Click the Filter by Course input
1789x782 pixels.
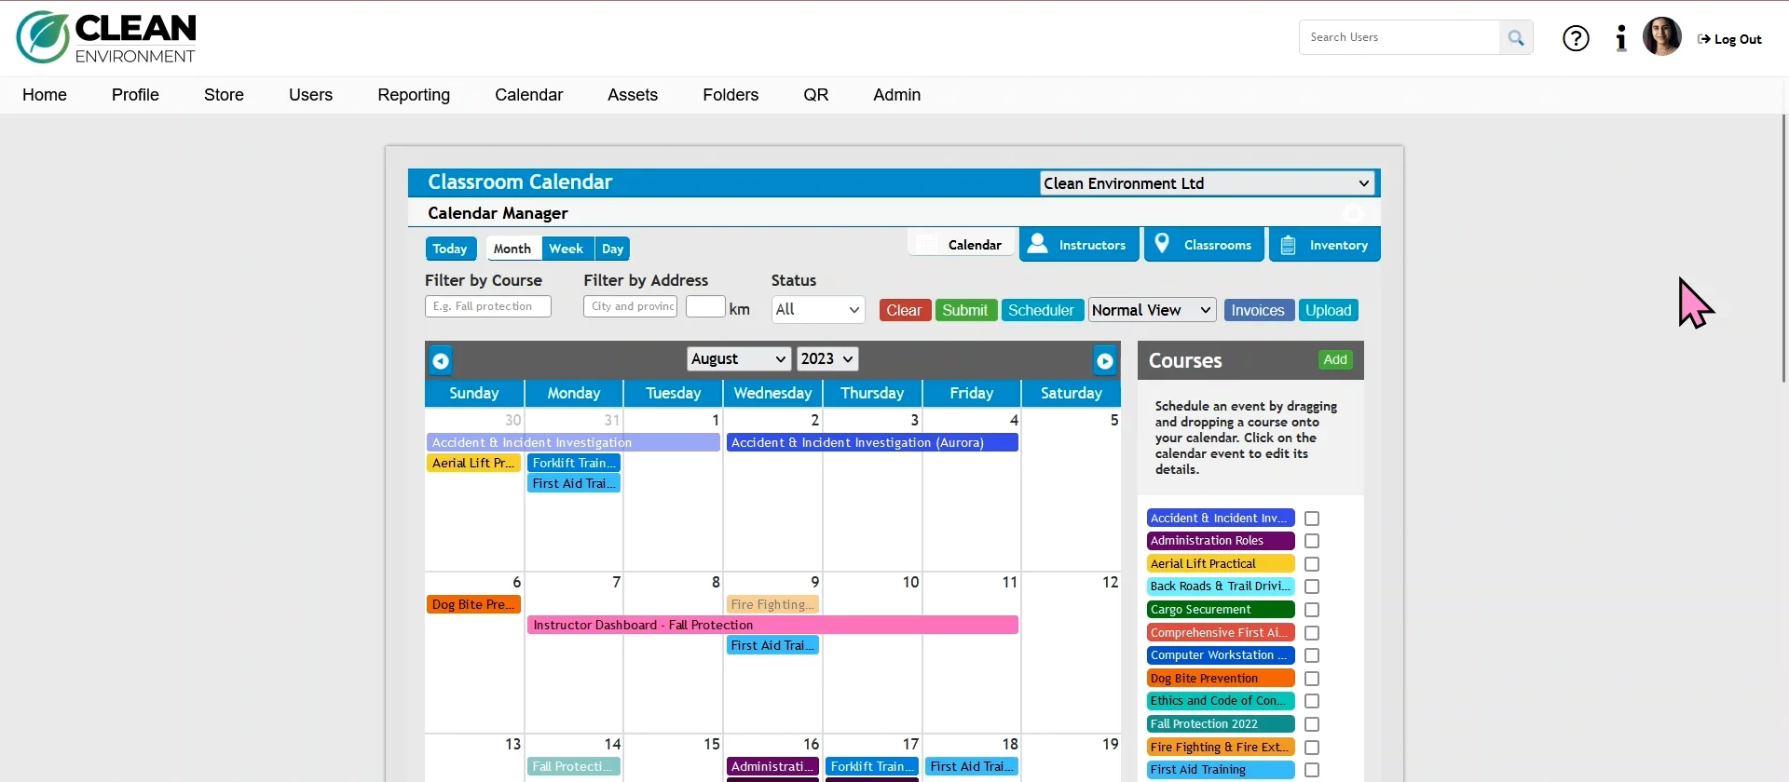(x=488, y=306)
